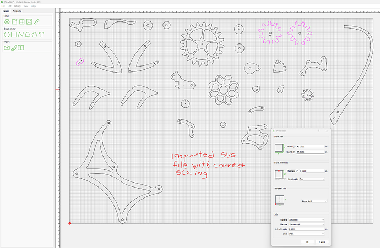Image resolution: width=380 pixels, height=248 pixels.
Task: Open the design library book icon
Action: pos(21,47)
